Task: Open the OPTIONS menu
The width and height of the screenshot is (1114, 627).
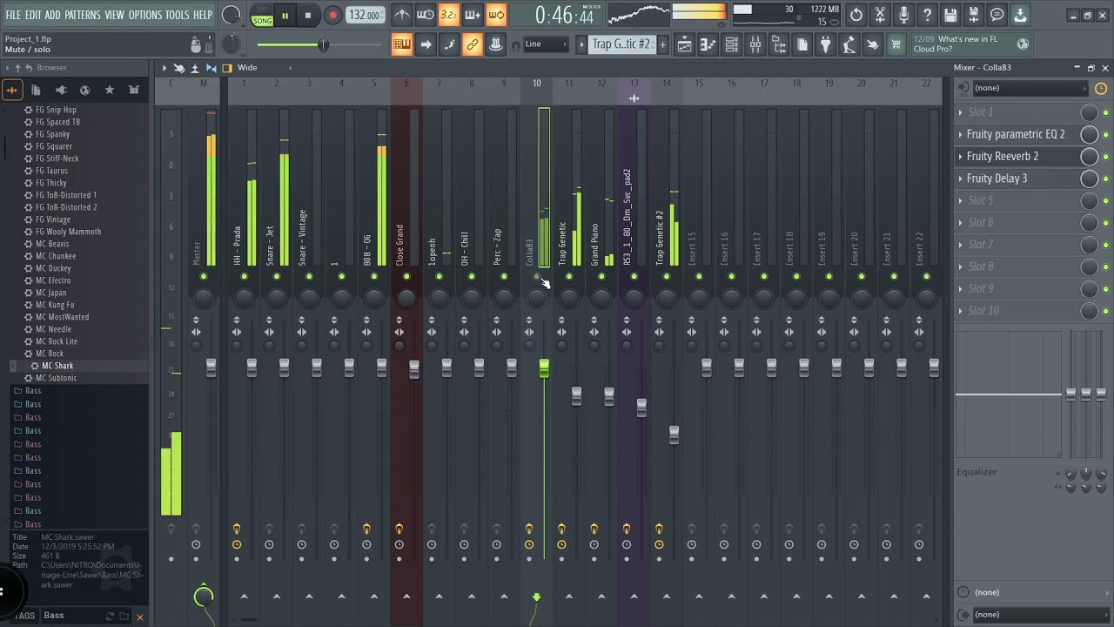Action: [x=145, y=15]
